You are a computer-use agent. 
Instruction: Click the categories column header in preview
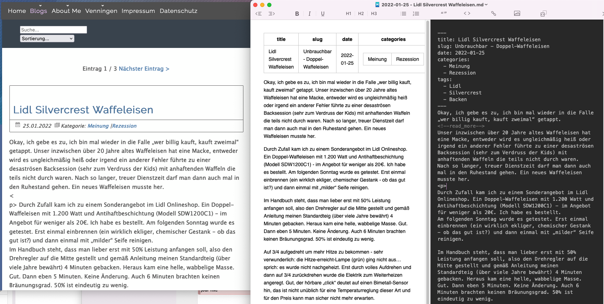[x=393, y=39]
